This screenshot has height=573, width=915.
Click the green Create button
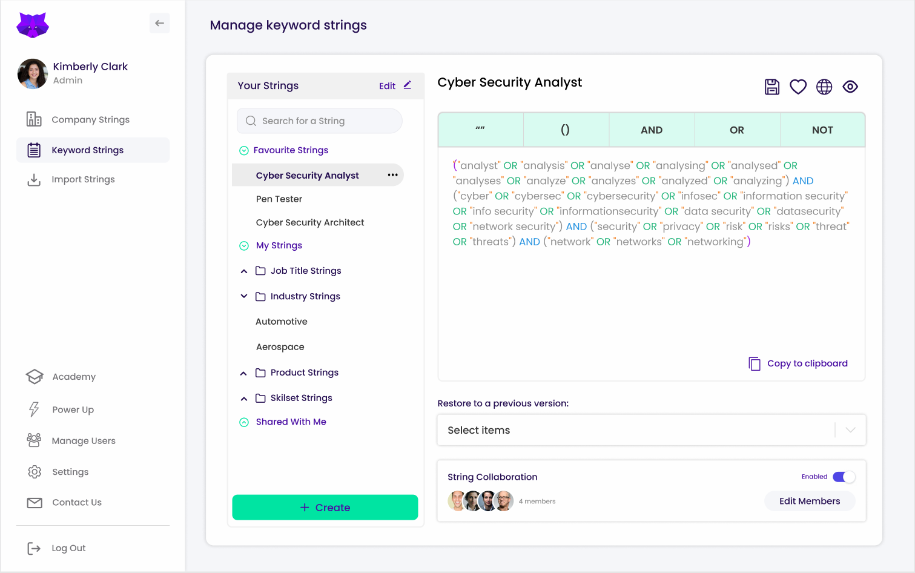(x=325, y=508)
